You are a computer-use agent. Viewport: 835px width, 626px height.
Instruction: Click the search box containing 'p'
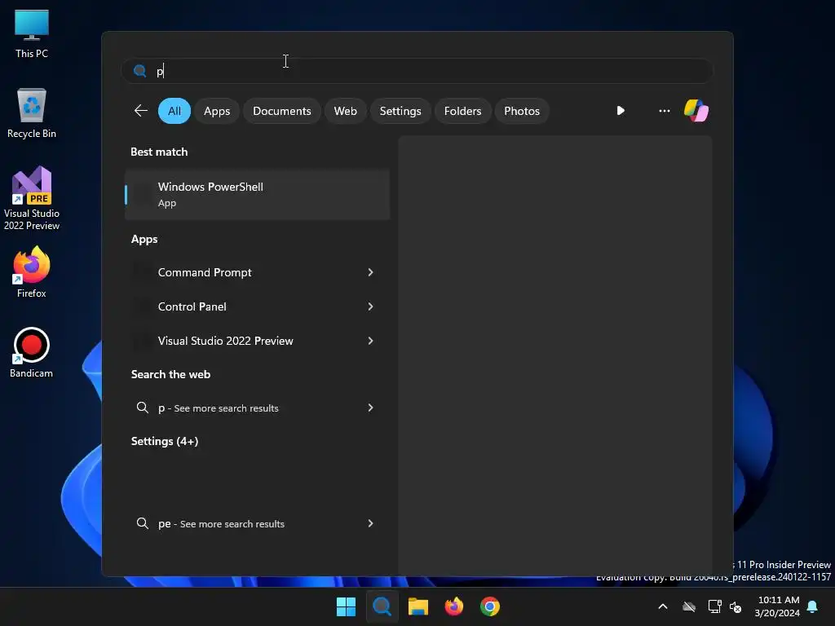[x=417, y=71]
